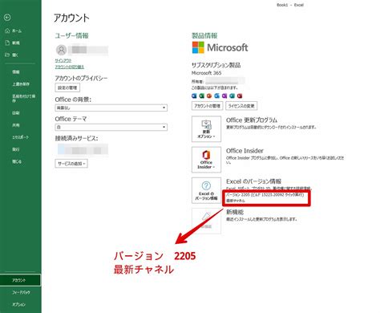This screenshot has height=313, width=380.
Task: Click the Office 更新プログラム heading
Action: [x=252, y=120]
